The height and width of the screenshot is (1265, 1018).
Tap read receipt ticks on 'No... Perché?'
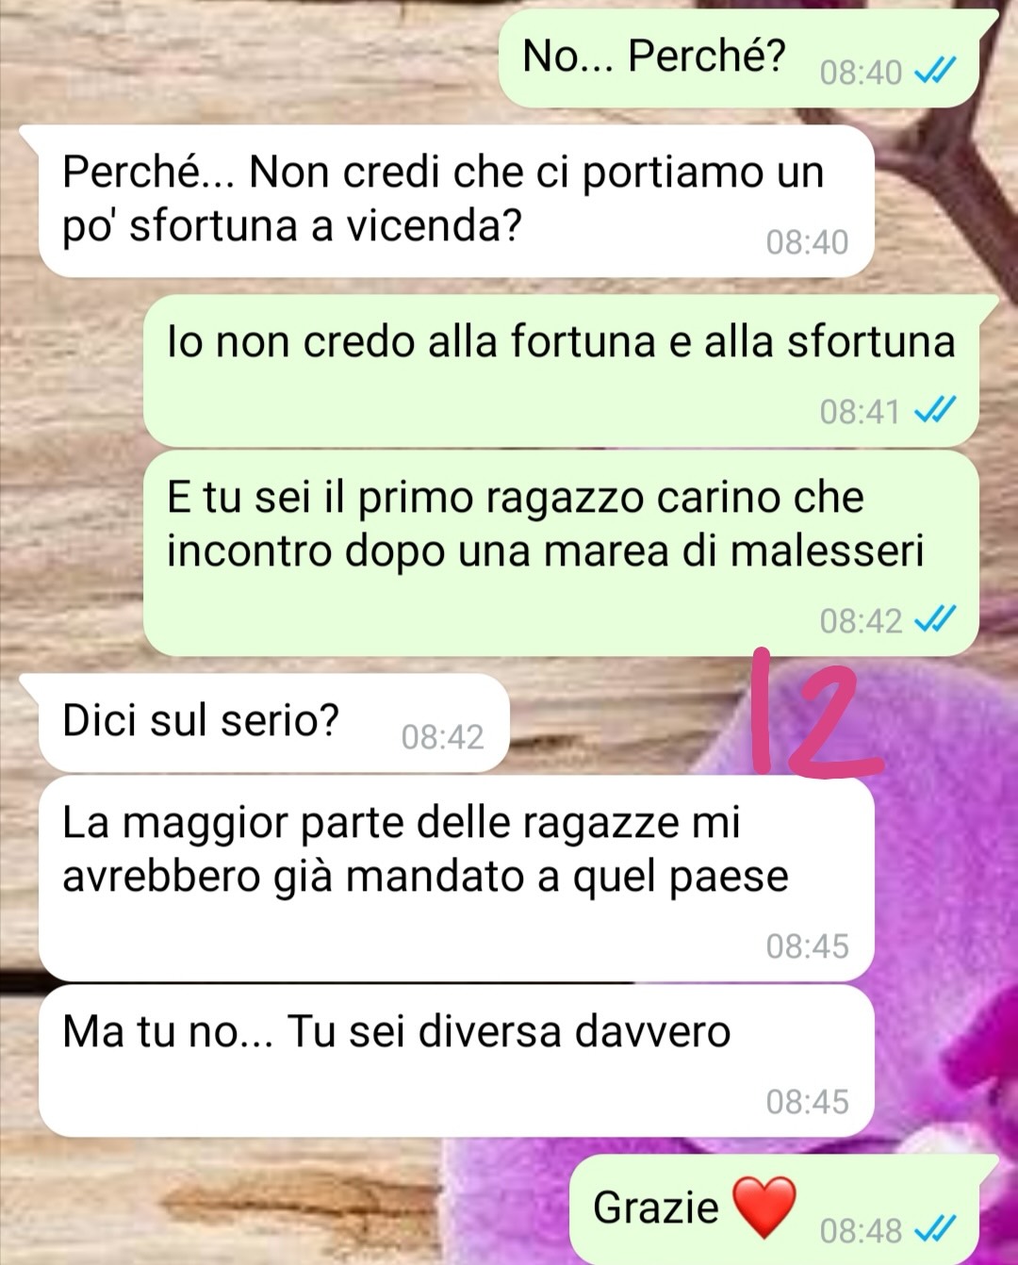(x=936, y=72)
